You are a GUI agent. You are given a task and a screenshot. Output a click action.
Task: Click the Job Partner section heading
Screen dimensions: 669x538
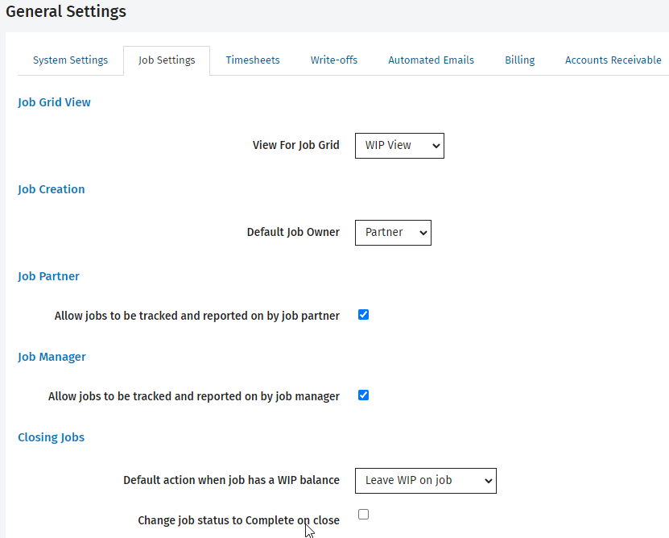pos(48,276)
